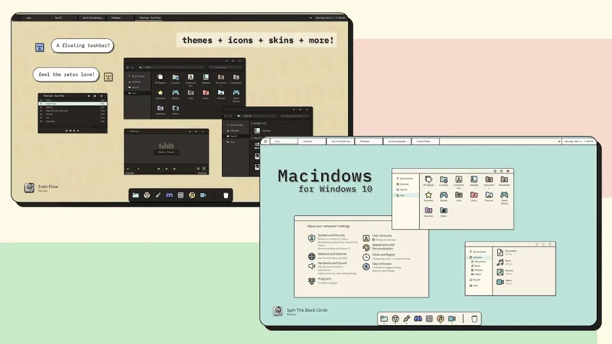Open Games folder in dark explorer window
612x344 pixels.
pos(175,94)
